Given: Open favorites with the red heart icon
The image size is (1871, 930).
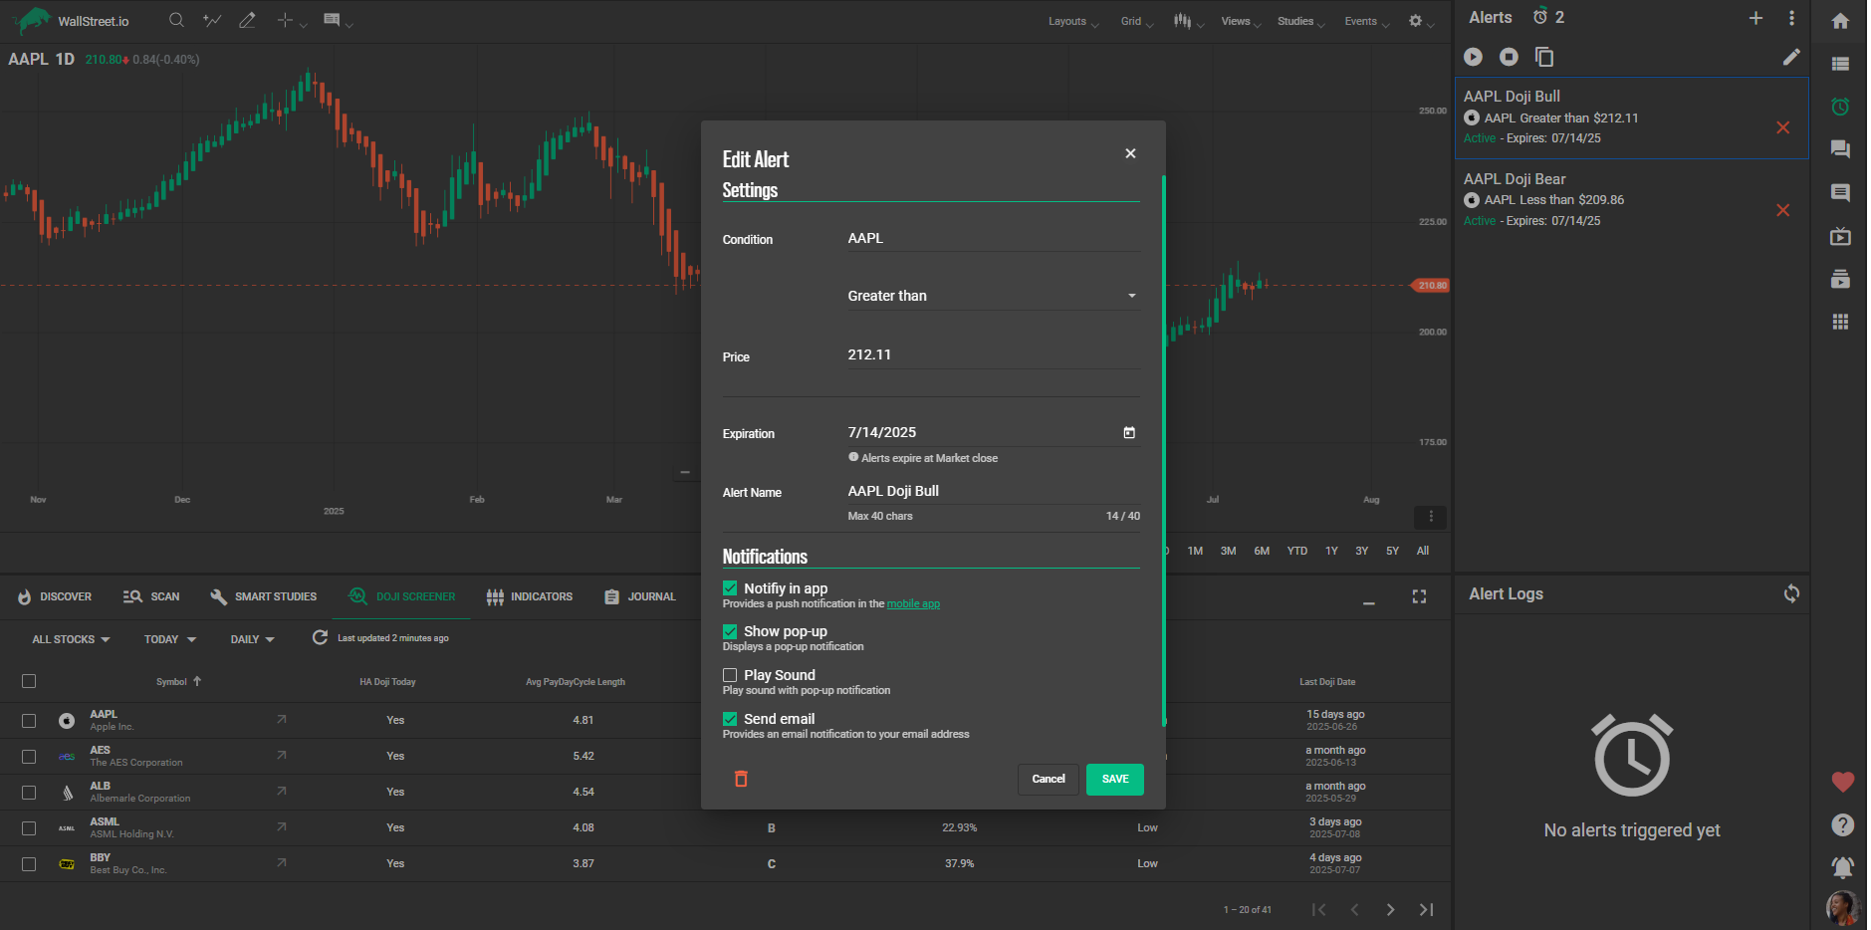Looking at the screenshot, I should pyautogui.click(x=1842, y=782).
